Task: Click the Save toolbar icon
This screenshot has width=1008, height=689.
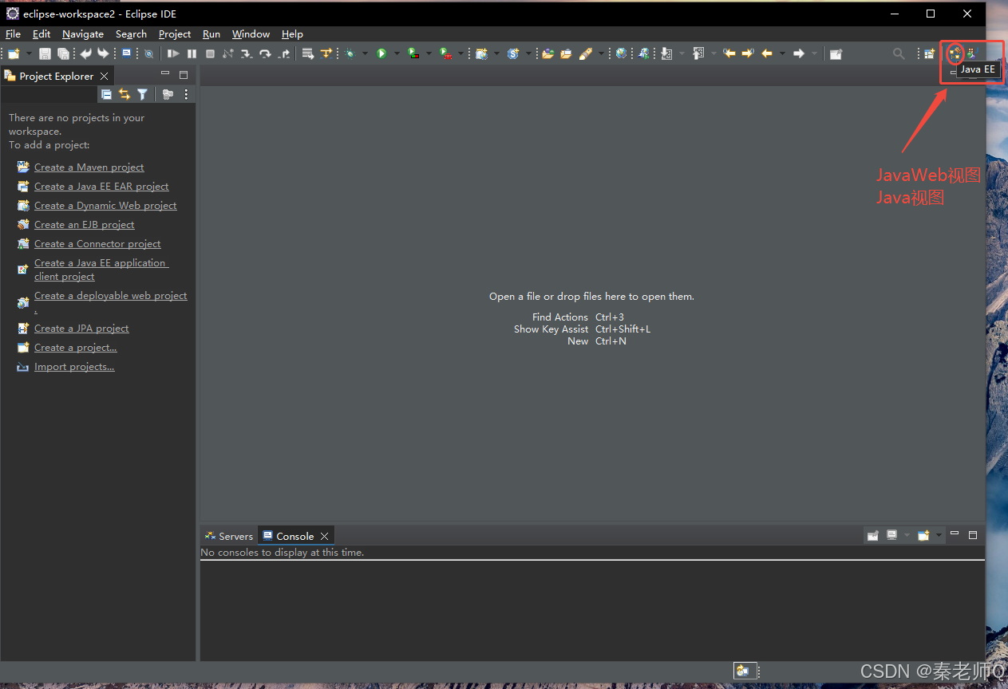Action: point(45,53)
